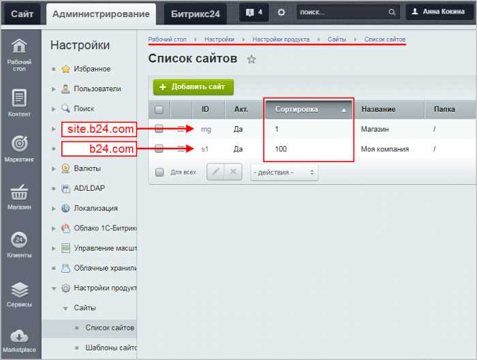
Task: Open the Контент sidebar section
Action: (x=19, y=103)
